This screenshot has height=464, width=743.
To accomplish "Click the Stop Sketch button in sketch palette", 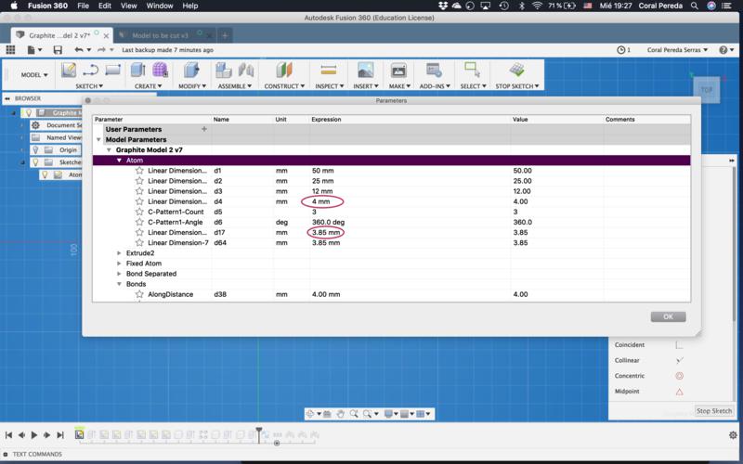I will click(713, 411).
